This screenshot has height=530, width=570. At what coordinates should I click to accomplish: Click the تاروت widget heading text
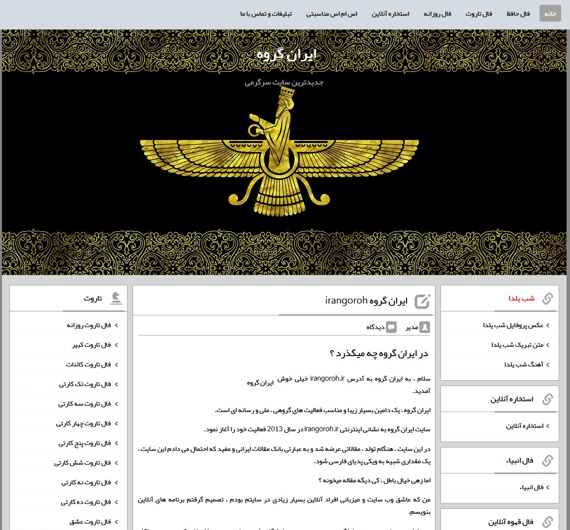coord(93,299)
